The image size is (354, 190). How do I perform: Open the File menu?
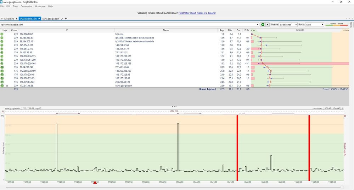[x=2, y=6]
